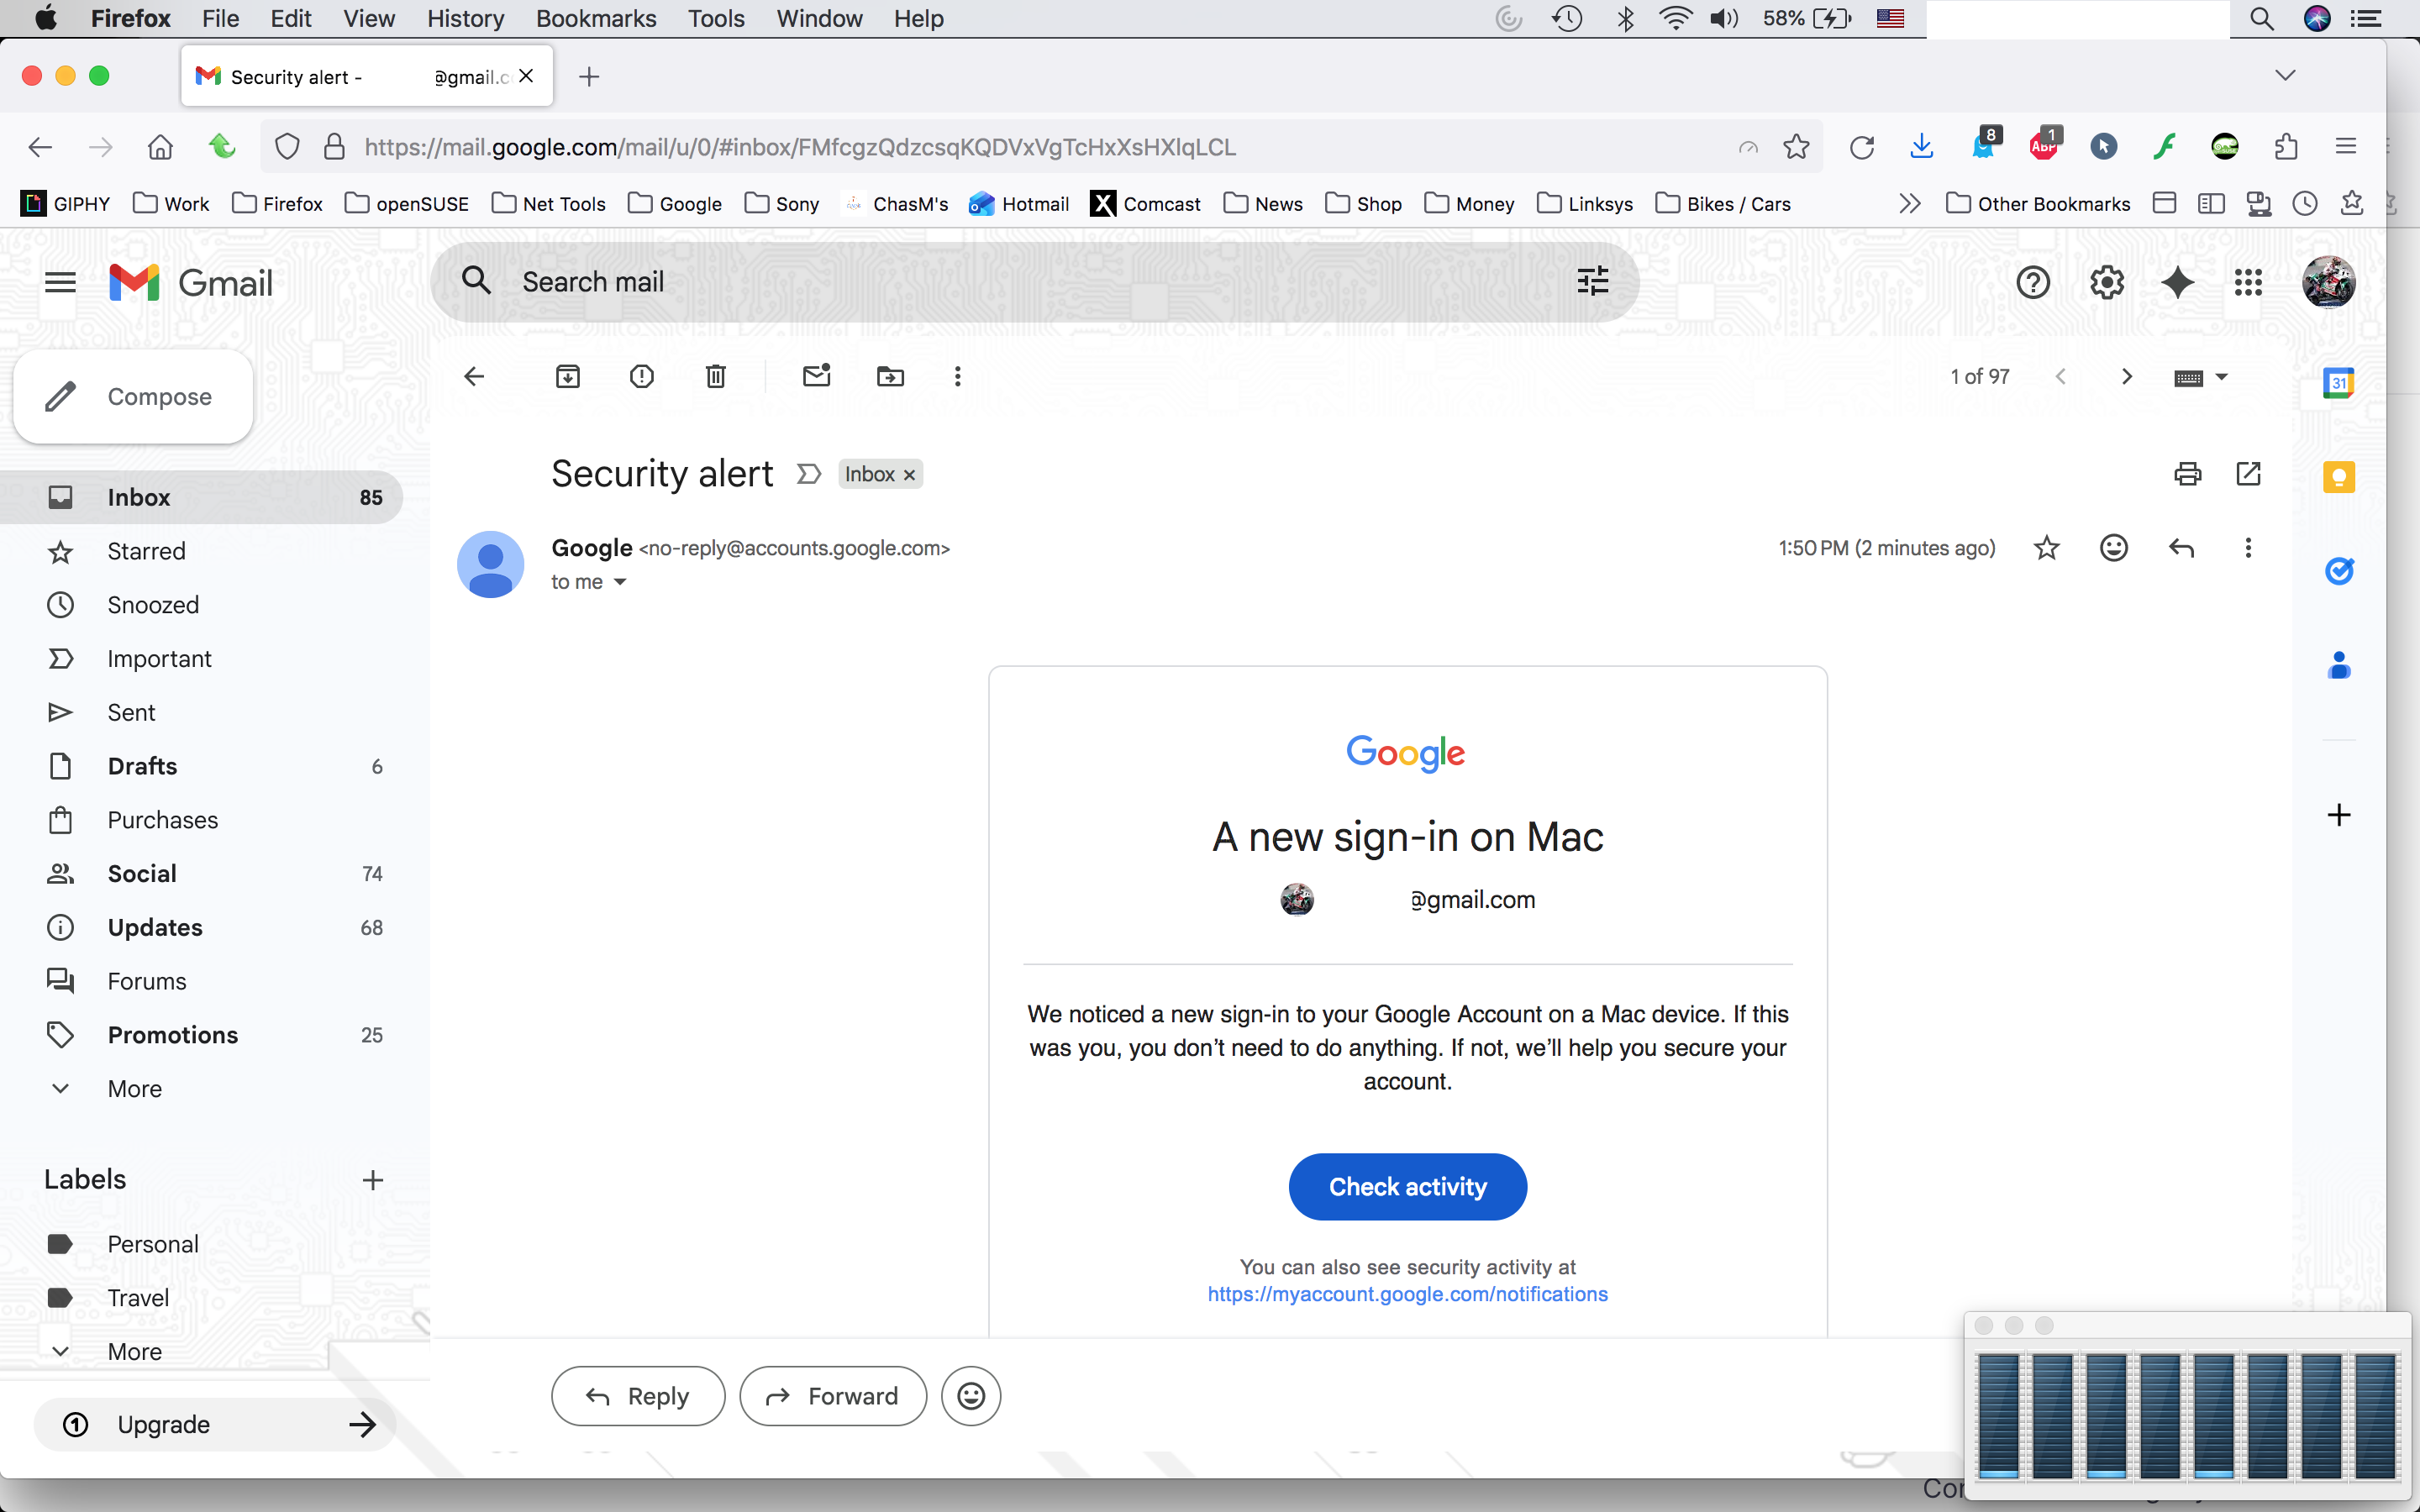Open the input tools keyboard dropdown
Screen dimensions: 2420x1512
click(x=2221, y=377)
